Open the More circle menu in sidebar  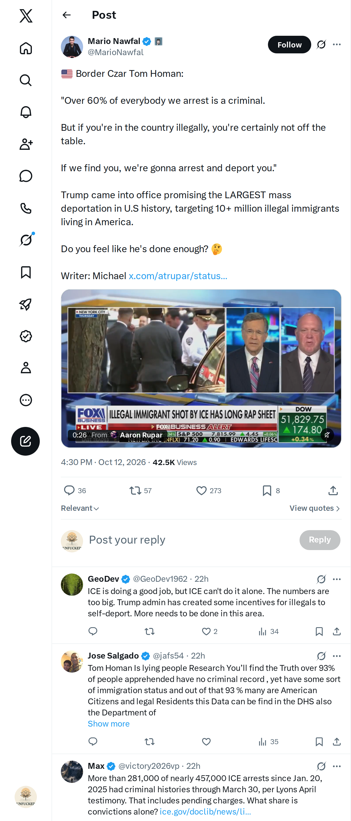tap(26, 400)
